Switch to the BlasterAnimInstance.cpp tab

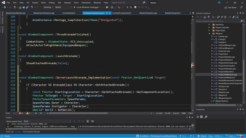[x=44, y=13]
